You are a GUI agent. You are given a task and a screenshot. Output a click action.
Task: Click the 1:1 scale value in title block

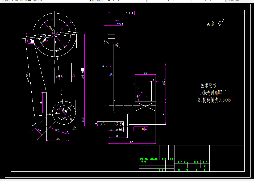click(x=205, y=166)
